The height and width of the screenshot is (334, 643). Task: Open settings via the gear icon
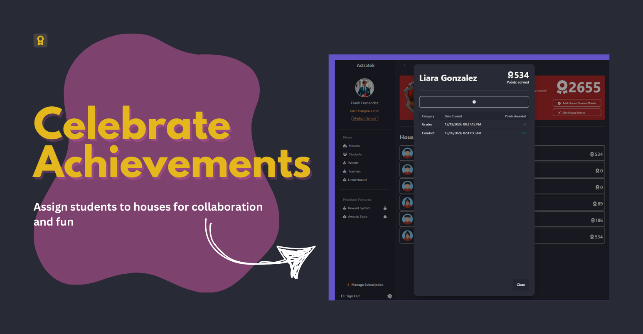click(x=389, y=296)
